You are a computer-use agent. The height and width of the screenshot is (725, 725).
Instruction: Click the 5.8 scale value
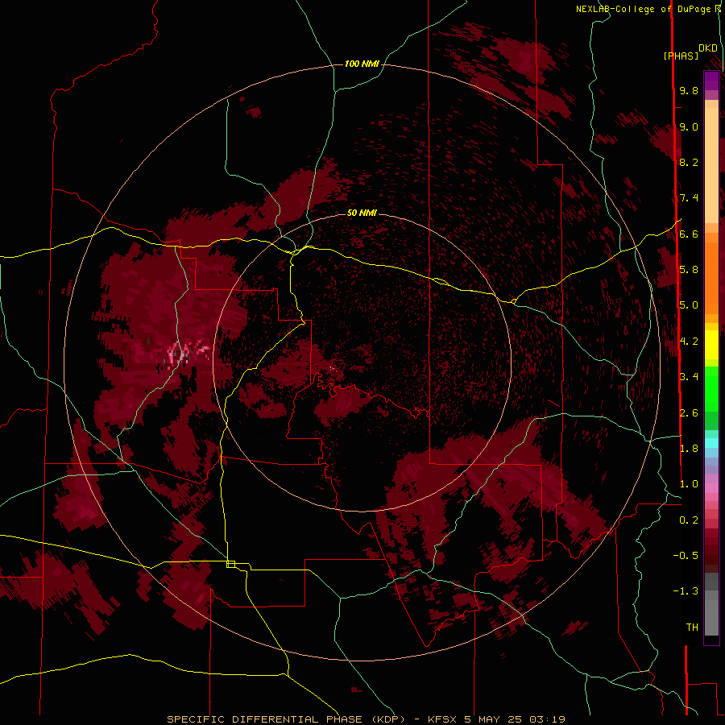[x=689, y=269]
